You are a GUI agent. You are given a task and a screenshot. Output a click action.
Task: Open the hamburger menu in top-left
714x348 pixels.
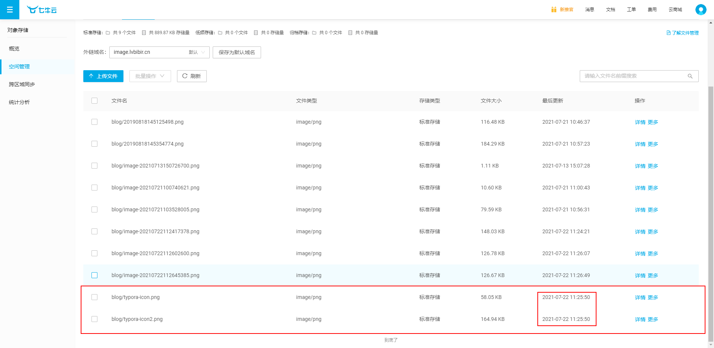click(x=10, y=10)
